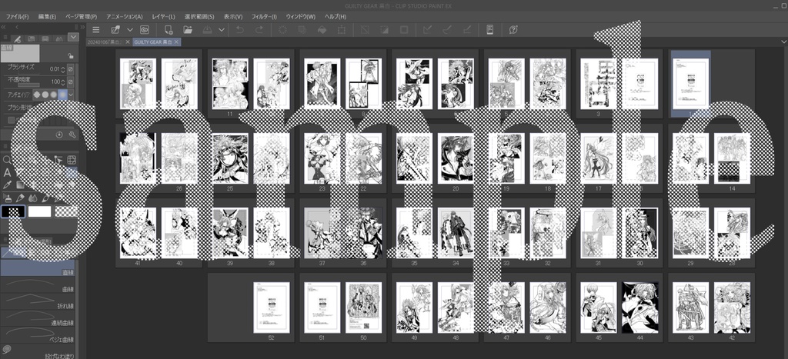The image size is (788, 359).
Task: Select the 直線 sub tool
Action: pos(38,268)
